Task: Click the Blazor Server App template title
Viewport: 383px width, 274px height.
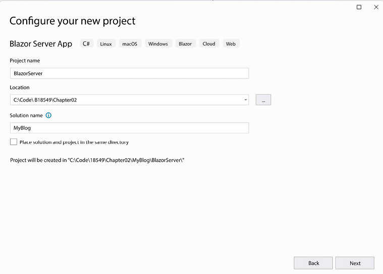Action: [x=41, y=44]
